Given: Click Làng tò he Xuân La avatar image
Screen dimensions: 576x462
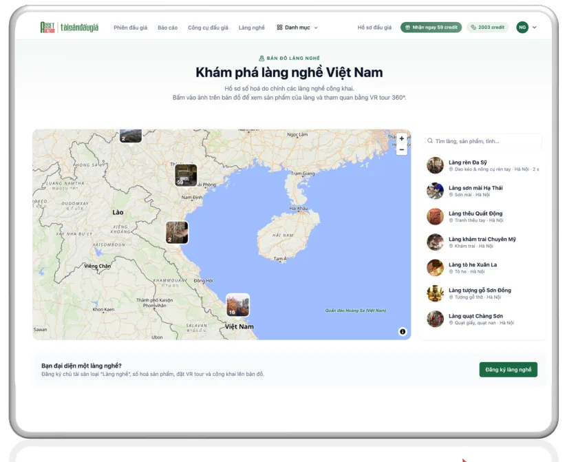Looking at the screenshot, I should coord(436,268).
